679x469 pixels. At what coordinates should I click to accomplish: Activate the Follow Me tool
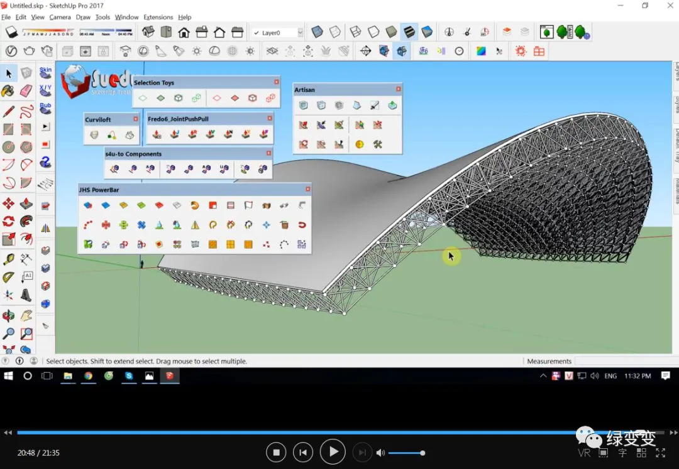(x=26, y=221)
